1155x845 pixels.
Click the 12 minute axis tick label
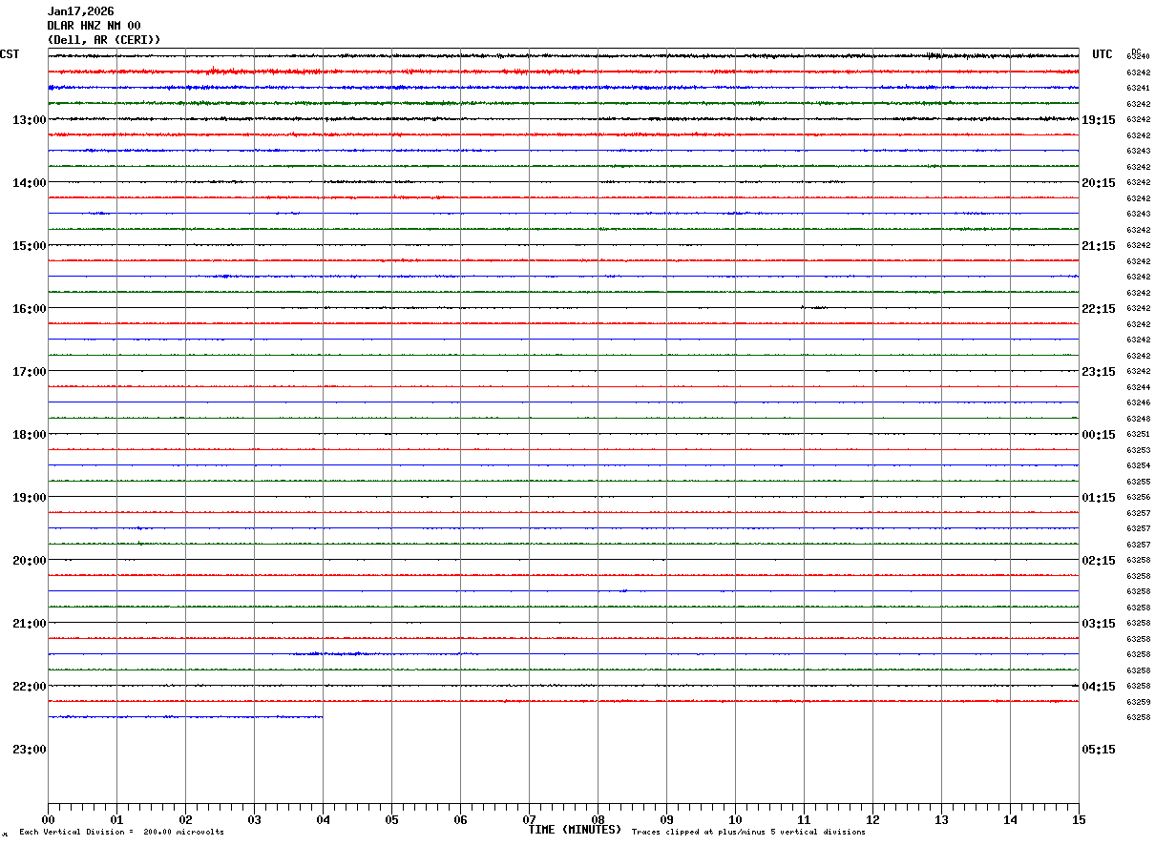coord(872,820)
